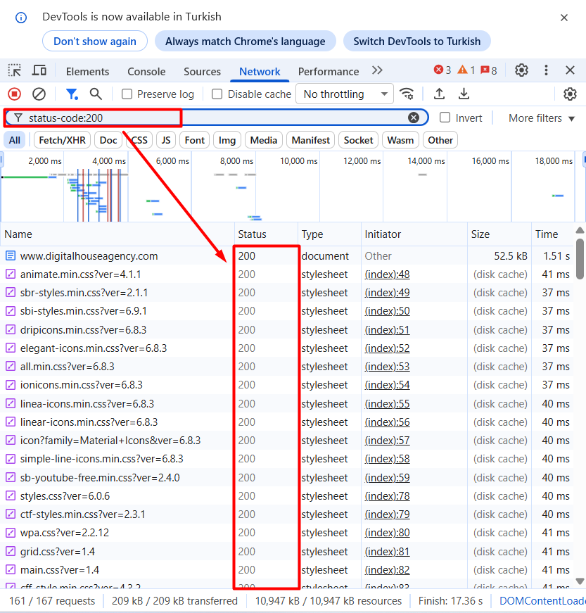Click Switch DevTools to Turkish button

click(x=416, y=41)
